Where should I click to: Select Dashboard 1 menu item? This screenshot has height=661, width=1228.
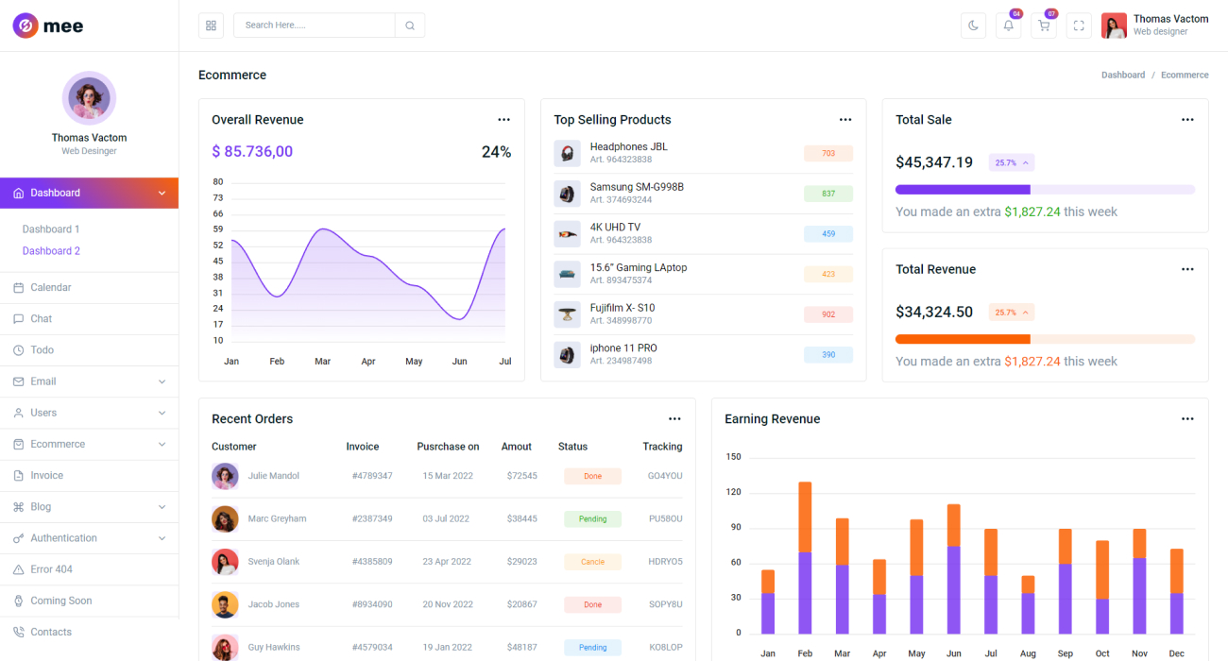point(51,229)
